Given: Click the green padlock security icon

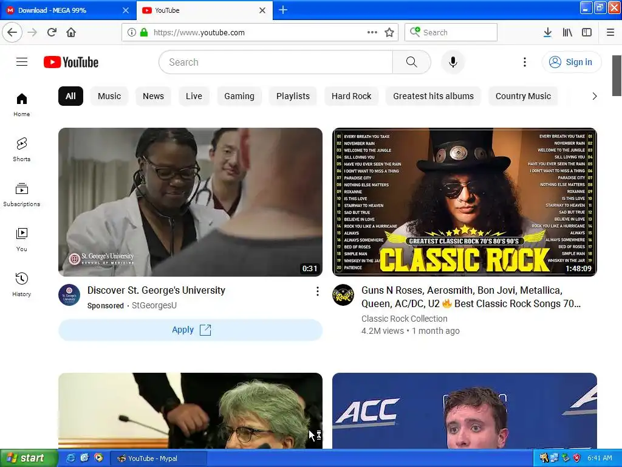Looking at the screenshot, I should point(143,32).
